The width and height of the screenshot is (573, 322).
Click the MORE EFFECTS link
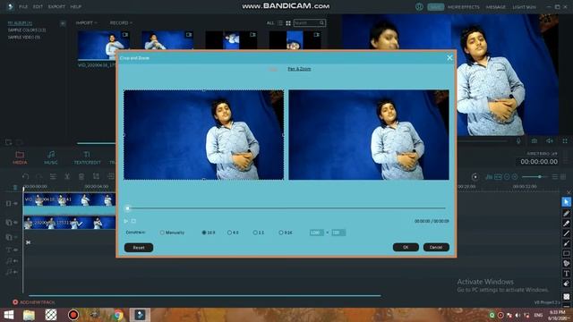(464, 7)
